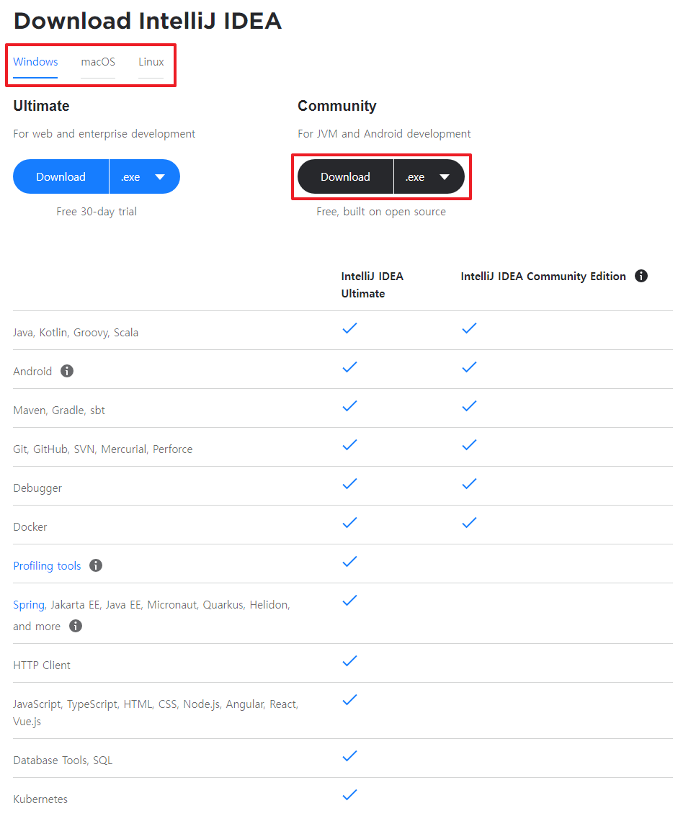Click 'For JVM and Android development' text
The width and height of the screenshot is (678, 821).
coord(384,134)
